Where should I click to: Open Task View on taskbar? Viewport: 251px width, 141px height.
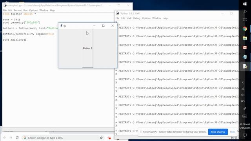245,20
